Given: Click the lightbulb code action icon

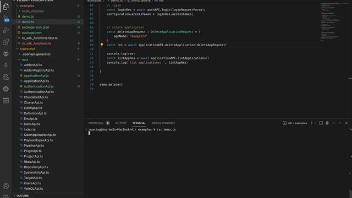Looking at the screenshot, I should (x=102, y=45).
